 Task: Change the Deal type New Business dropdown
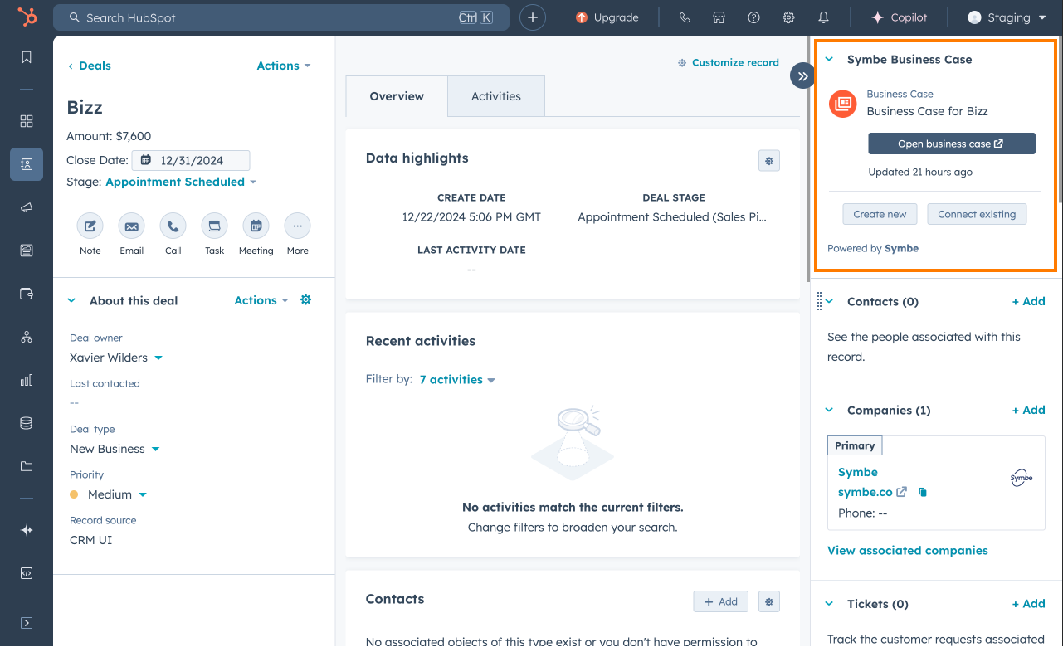pos(115,449)
